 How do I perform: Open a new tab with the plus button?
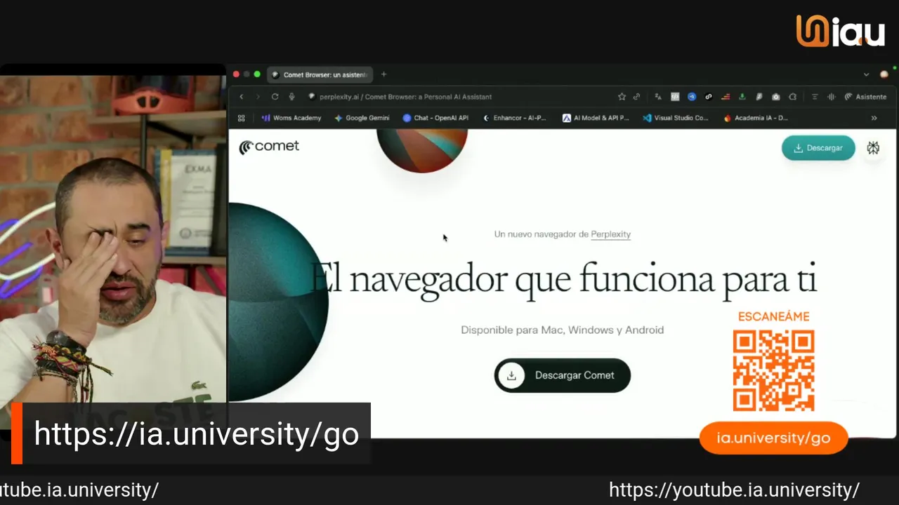point(383,74)
